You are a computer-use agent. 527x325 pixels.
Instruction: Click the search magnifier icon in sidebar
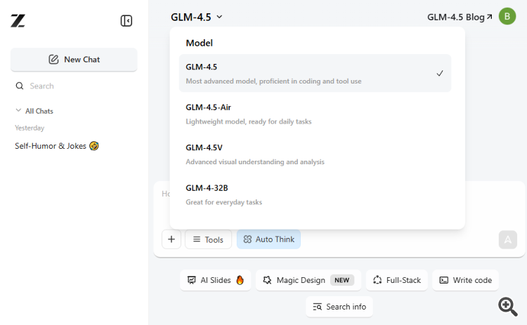click(20, 86)
